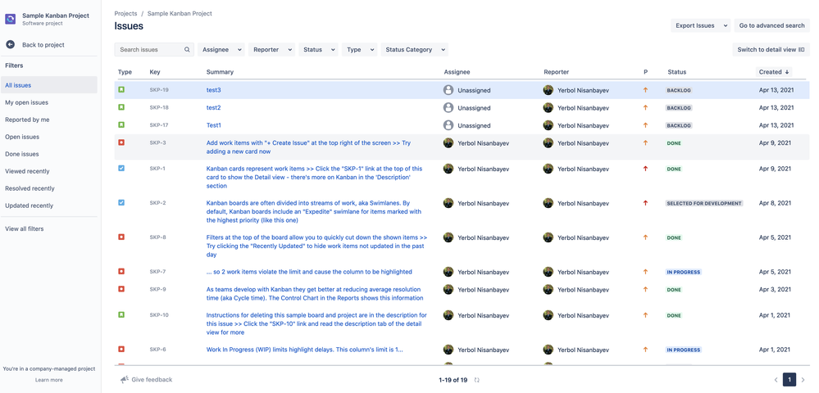Click the SKP-10 issue key
Viewport: 819px width, 393px height.
159,314
